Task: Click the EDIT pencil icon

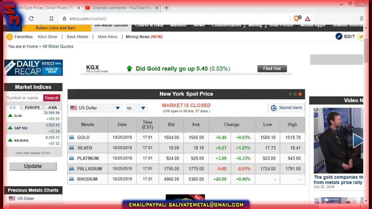Action: point(339,36)
